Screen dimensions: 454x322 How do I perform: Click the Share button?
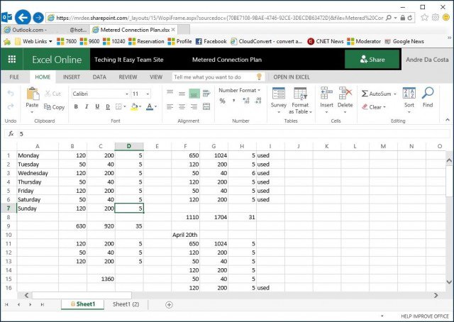pyautogui.click(x=372, y=60)
